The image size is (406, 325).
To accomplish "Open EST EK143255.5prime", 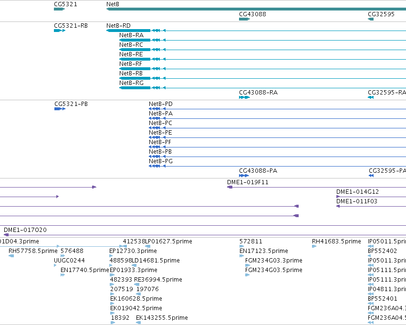I will pyautogui.click(x=162, y=318).
